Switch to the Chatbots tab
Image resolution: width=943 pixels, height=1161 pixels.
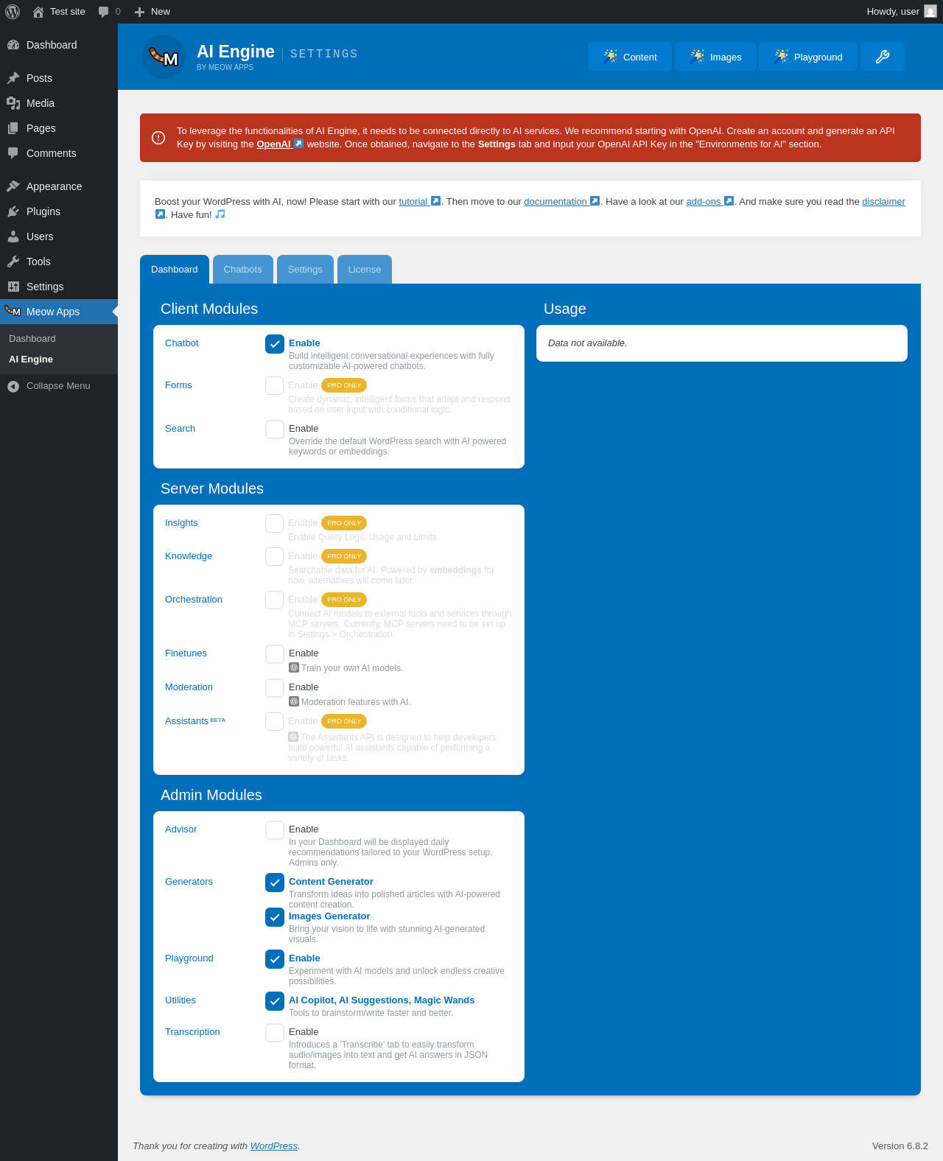pos(243,270)
